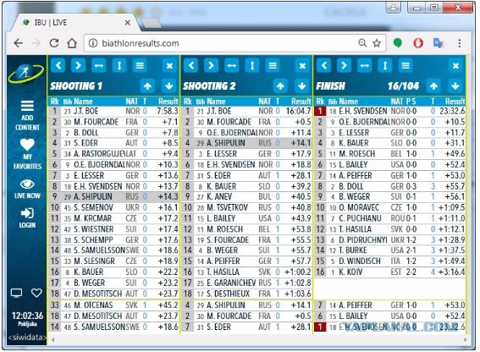Open My Favorites in sidebar
The height and width of the screenshot is (352, 480).
click(27, 154)
